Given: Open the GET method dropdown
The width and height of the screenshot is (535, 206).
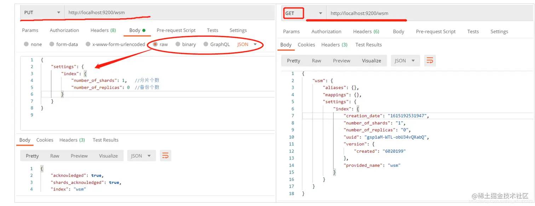Looking at the screenshot, I should [304, 13].
